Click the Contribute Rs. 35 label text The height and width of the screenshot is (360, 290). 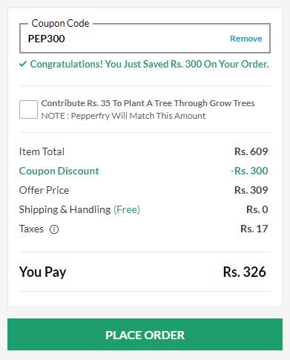pyautogui.click(x=148, y=103)
